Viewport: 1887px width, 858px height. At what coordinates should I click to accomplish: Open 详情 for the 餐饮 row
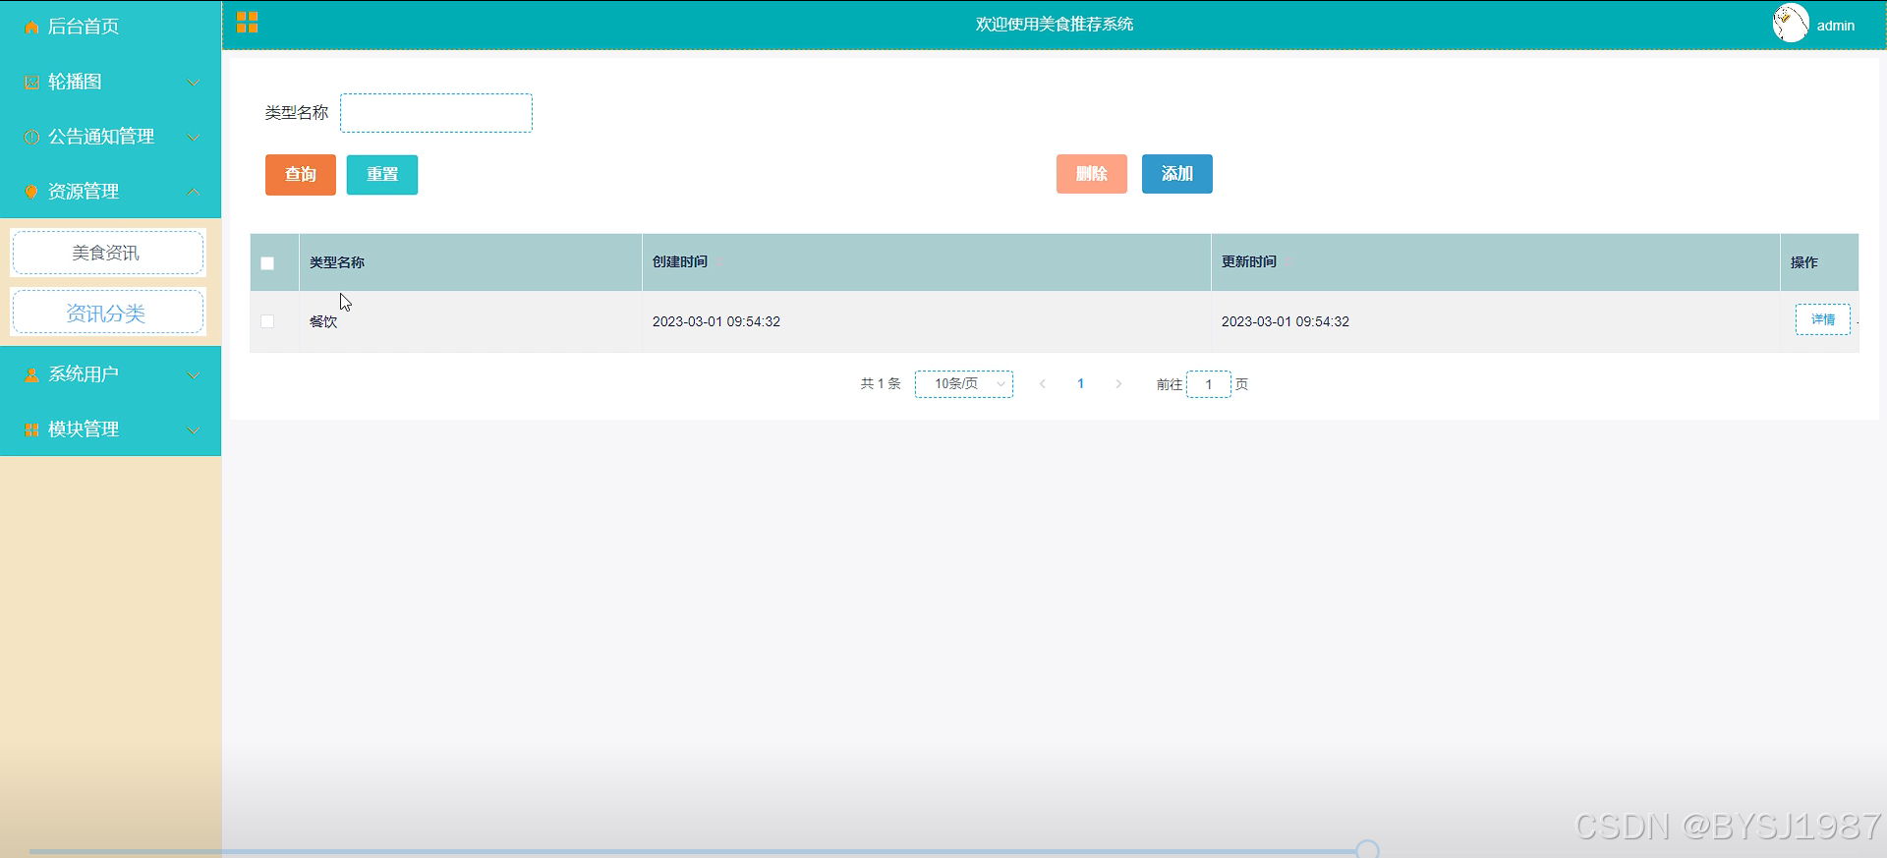pos(1823,319)
